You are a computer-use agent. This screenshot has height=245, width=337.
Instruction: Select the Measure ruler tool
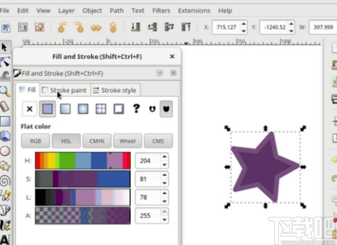pos(5,106)
